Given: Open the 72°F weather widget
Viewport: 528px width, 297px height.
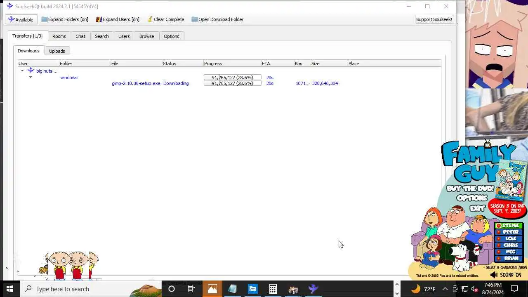Looking at the screenshot, I should pos(423,289).
